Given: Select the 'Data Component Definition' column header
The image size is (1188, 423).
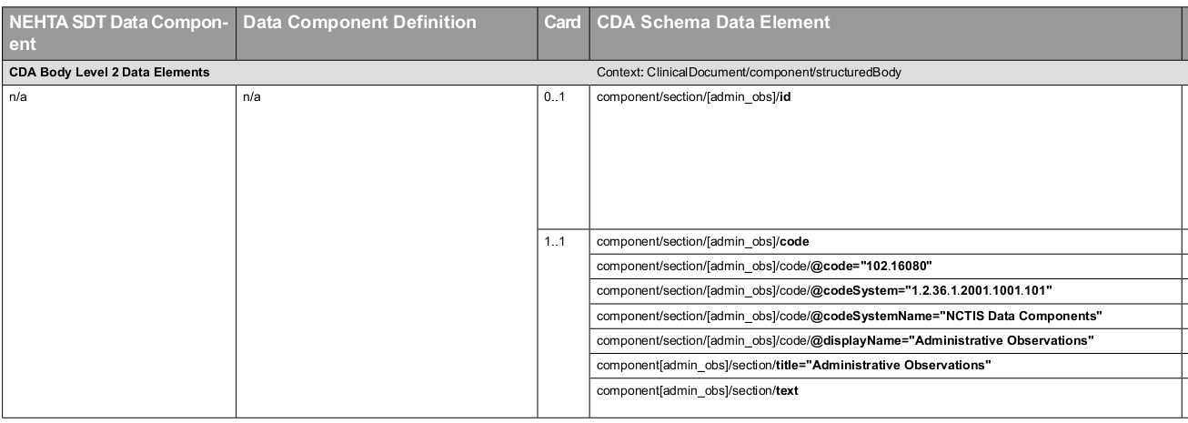Looking at the screenshot, I should 360,23.
